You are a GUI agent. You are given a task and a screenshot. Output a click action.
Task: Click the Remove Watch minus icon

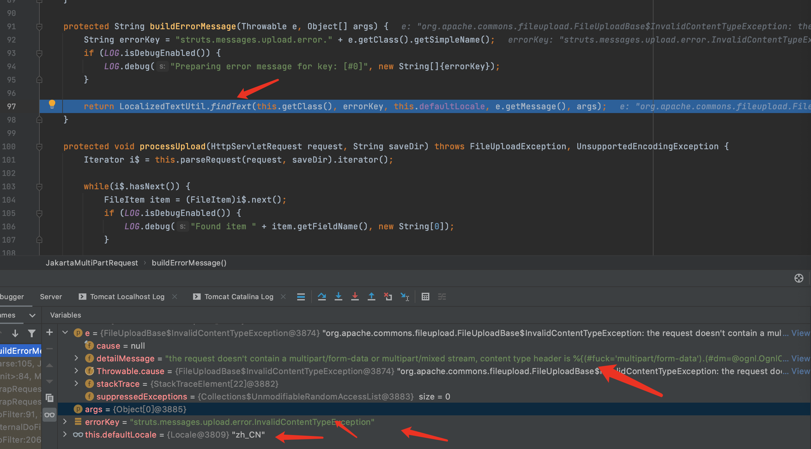tap(50, 349)
